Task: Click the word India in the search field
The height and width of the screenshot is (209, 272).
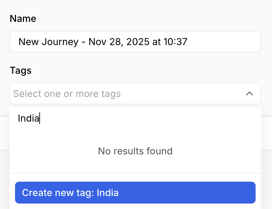Action: click(x=28, y=119)
